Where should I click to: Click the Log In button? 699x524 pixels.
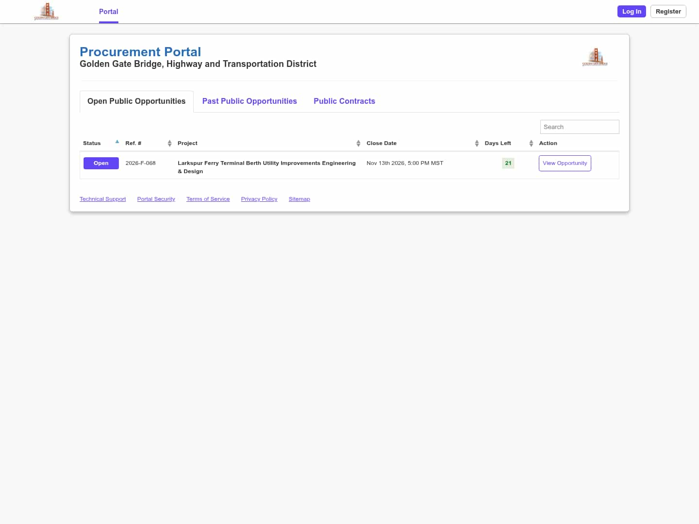coord(632,12)
